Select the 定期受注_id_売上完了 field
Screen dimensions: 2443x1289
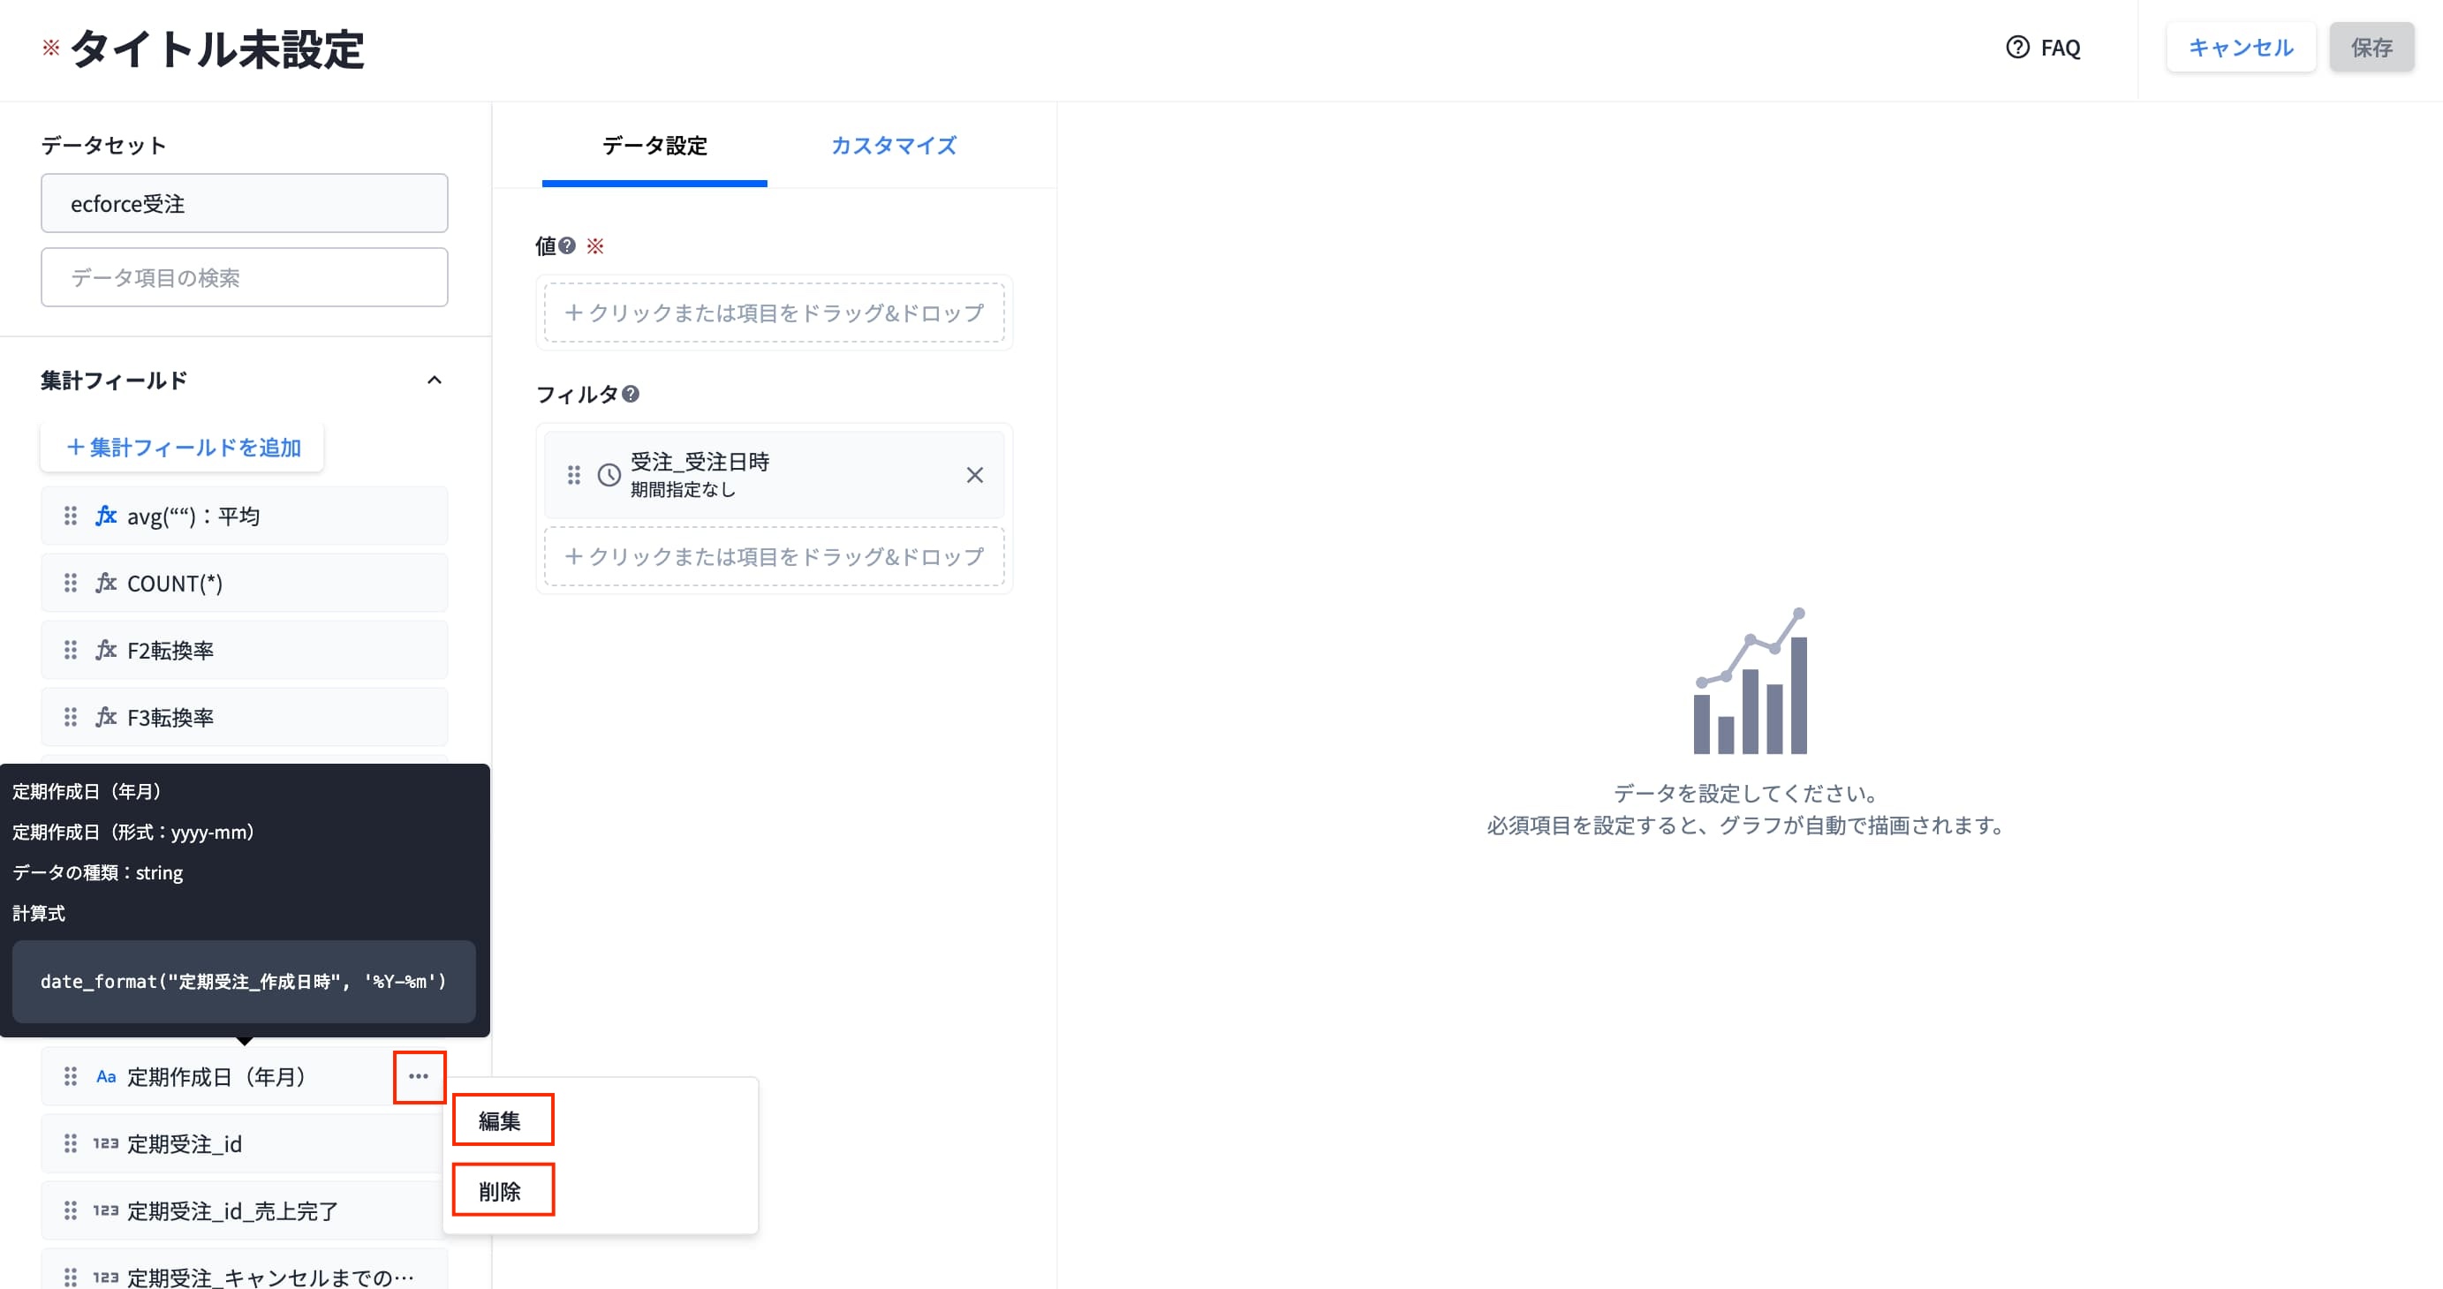point(244,1211)
